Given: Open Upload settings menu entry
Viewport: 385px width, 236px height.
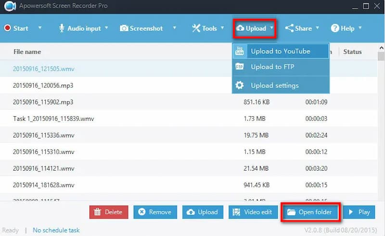Looking at the screenshot, I should [x=281, y=86].
